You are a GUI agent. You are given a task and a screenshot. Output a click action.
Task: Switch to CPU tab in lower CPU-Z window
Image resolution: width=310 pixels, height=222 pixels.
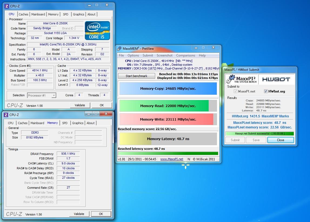click(x=11, y=123)
